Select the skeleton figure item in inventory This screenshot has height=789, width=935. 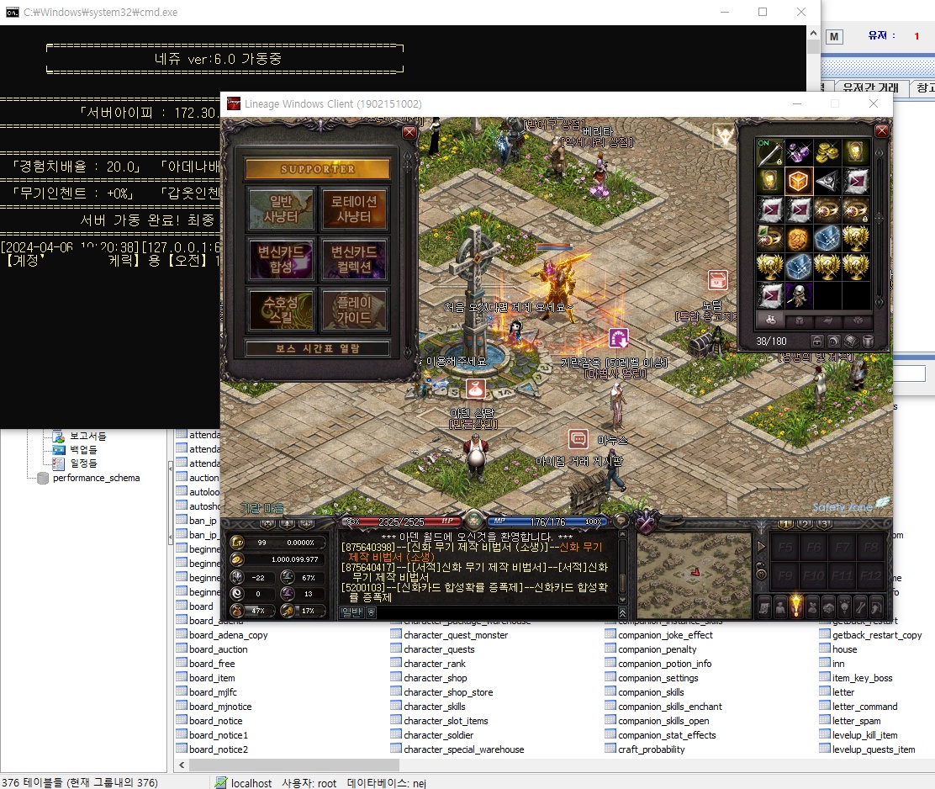[x=798, y=295]
